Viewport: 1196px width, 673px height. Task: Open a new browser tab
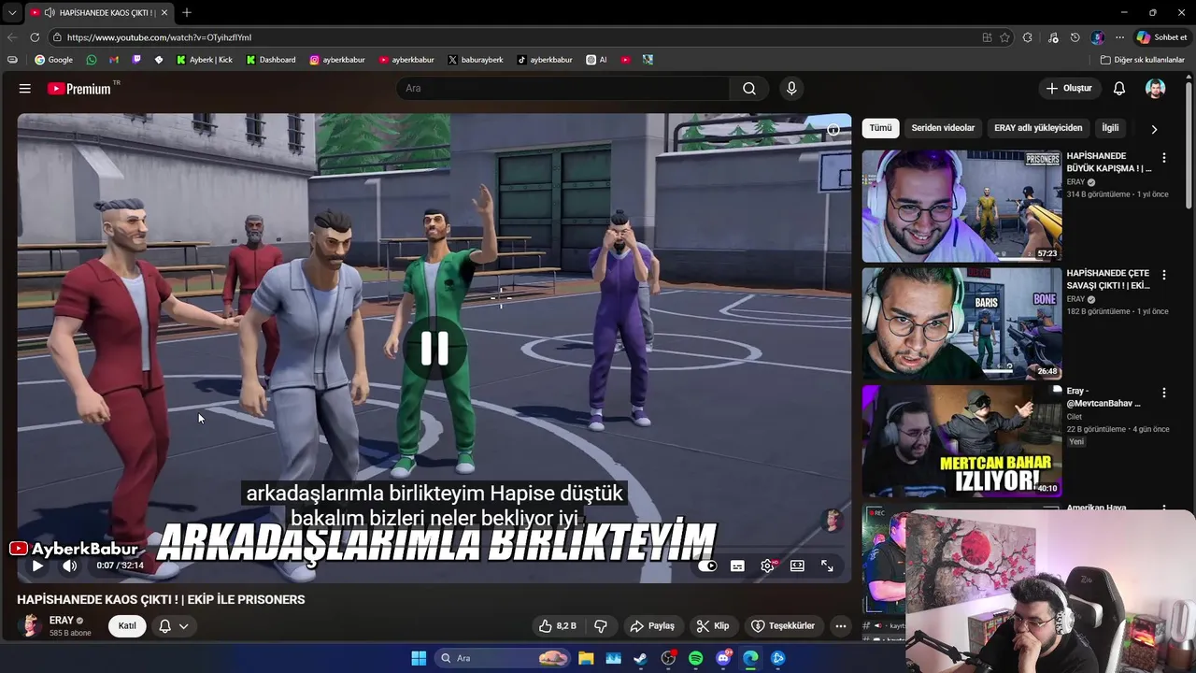pos(187,12)
